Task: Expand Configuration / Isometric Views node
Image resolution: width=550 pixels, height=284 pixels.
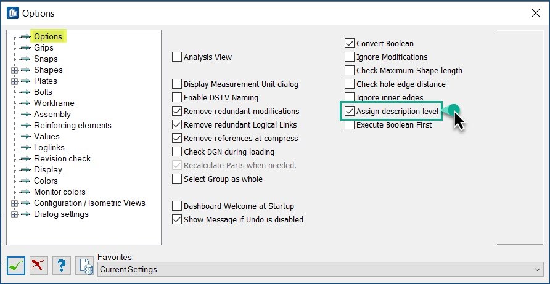Action: 14,203
